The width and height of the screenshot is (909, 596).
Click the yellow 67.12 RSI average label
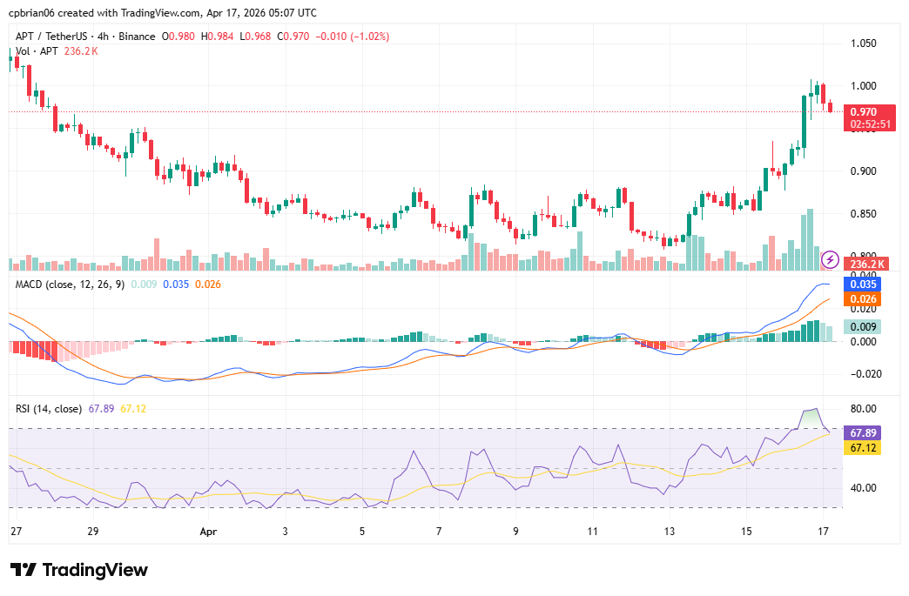pos(863,447)
